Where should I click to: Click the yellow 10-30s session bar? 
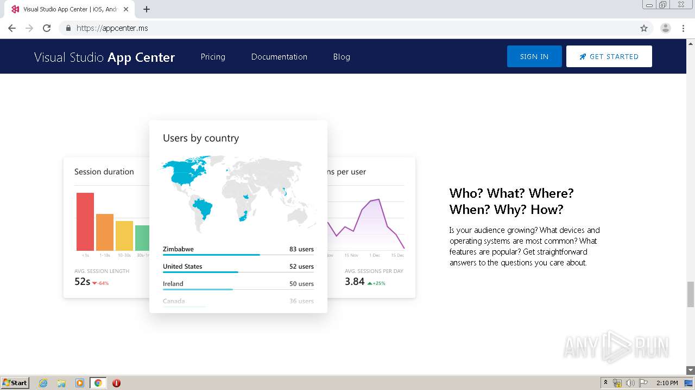click(124, 236)
